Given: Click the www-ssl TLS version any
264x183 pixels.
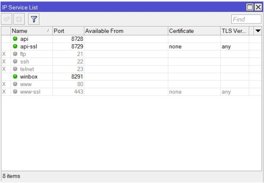Looking at the screenshot, I should (x=226, y=92).
